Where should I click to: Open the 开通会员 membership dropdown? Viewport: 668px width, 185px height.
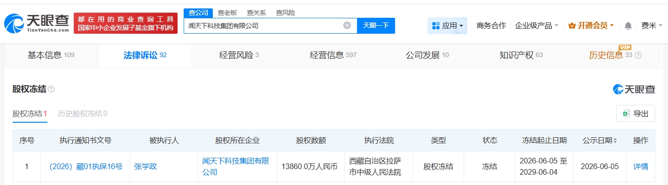click(591, 26)
